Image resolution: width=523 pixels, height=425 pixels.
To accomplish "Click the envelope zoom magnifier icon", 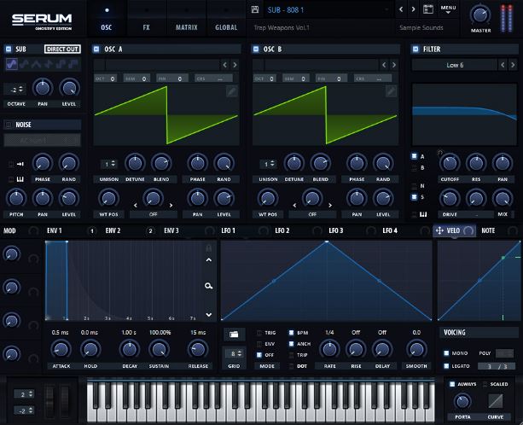I will tap(207, 286).
